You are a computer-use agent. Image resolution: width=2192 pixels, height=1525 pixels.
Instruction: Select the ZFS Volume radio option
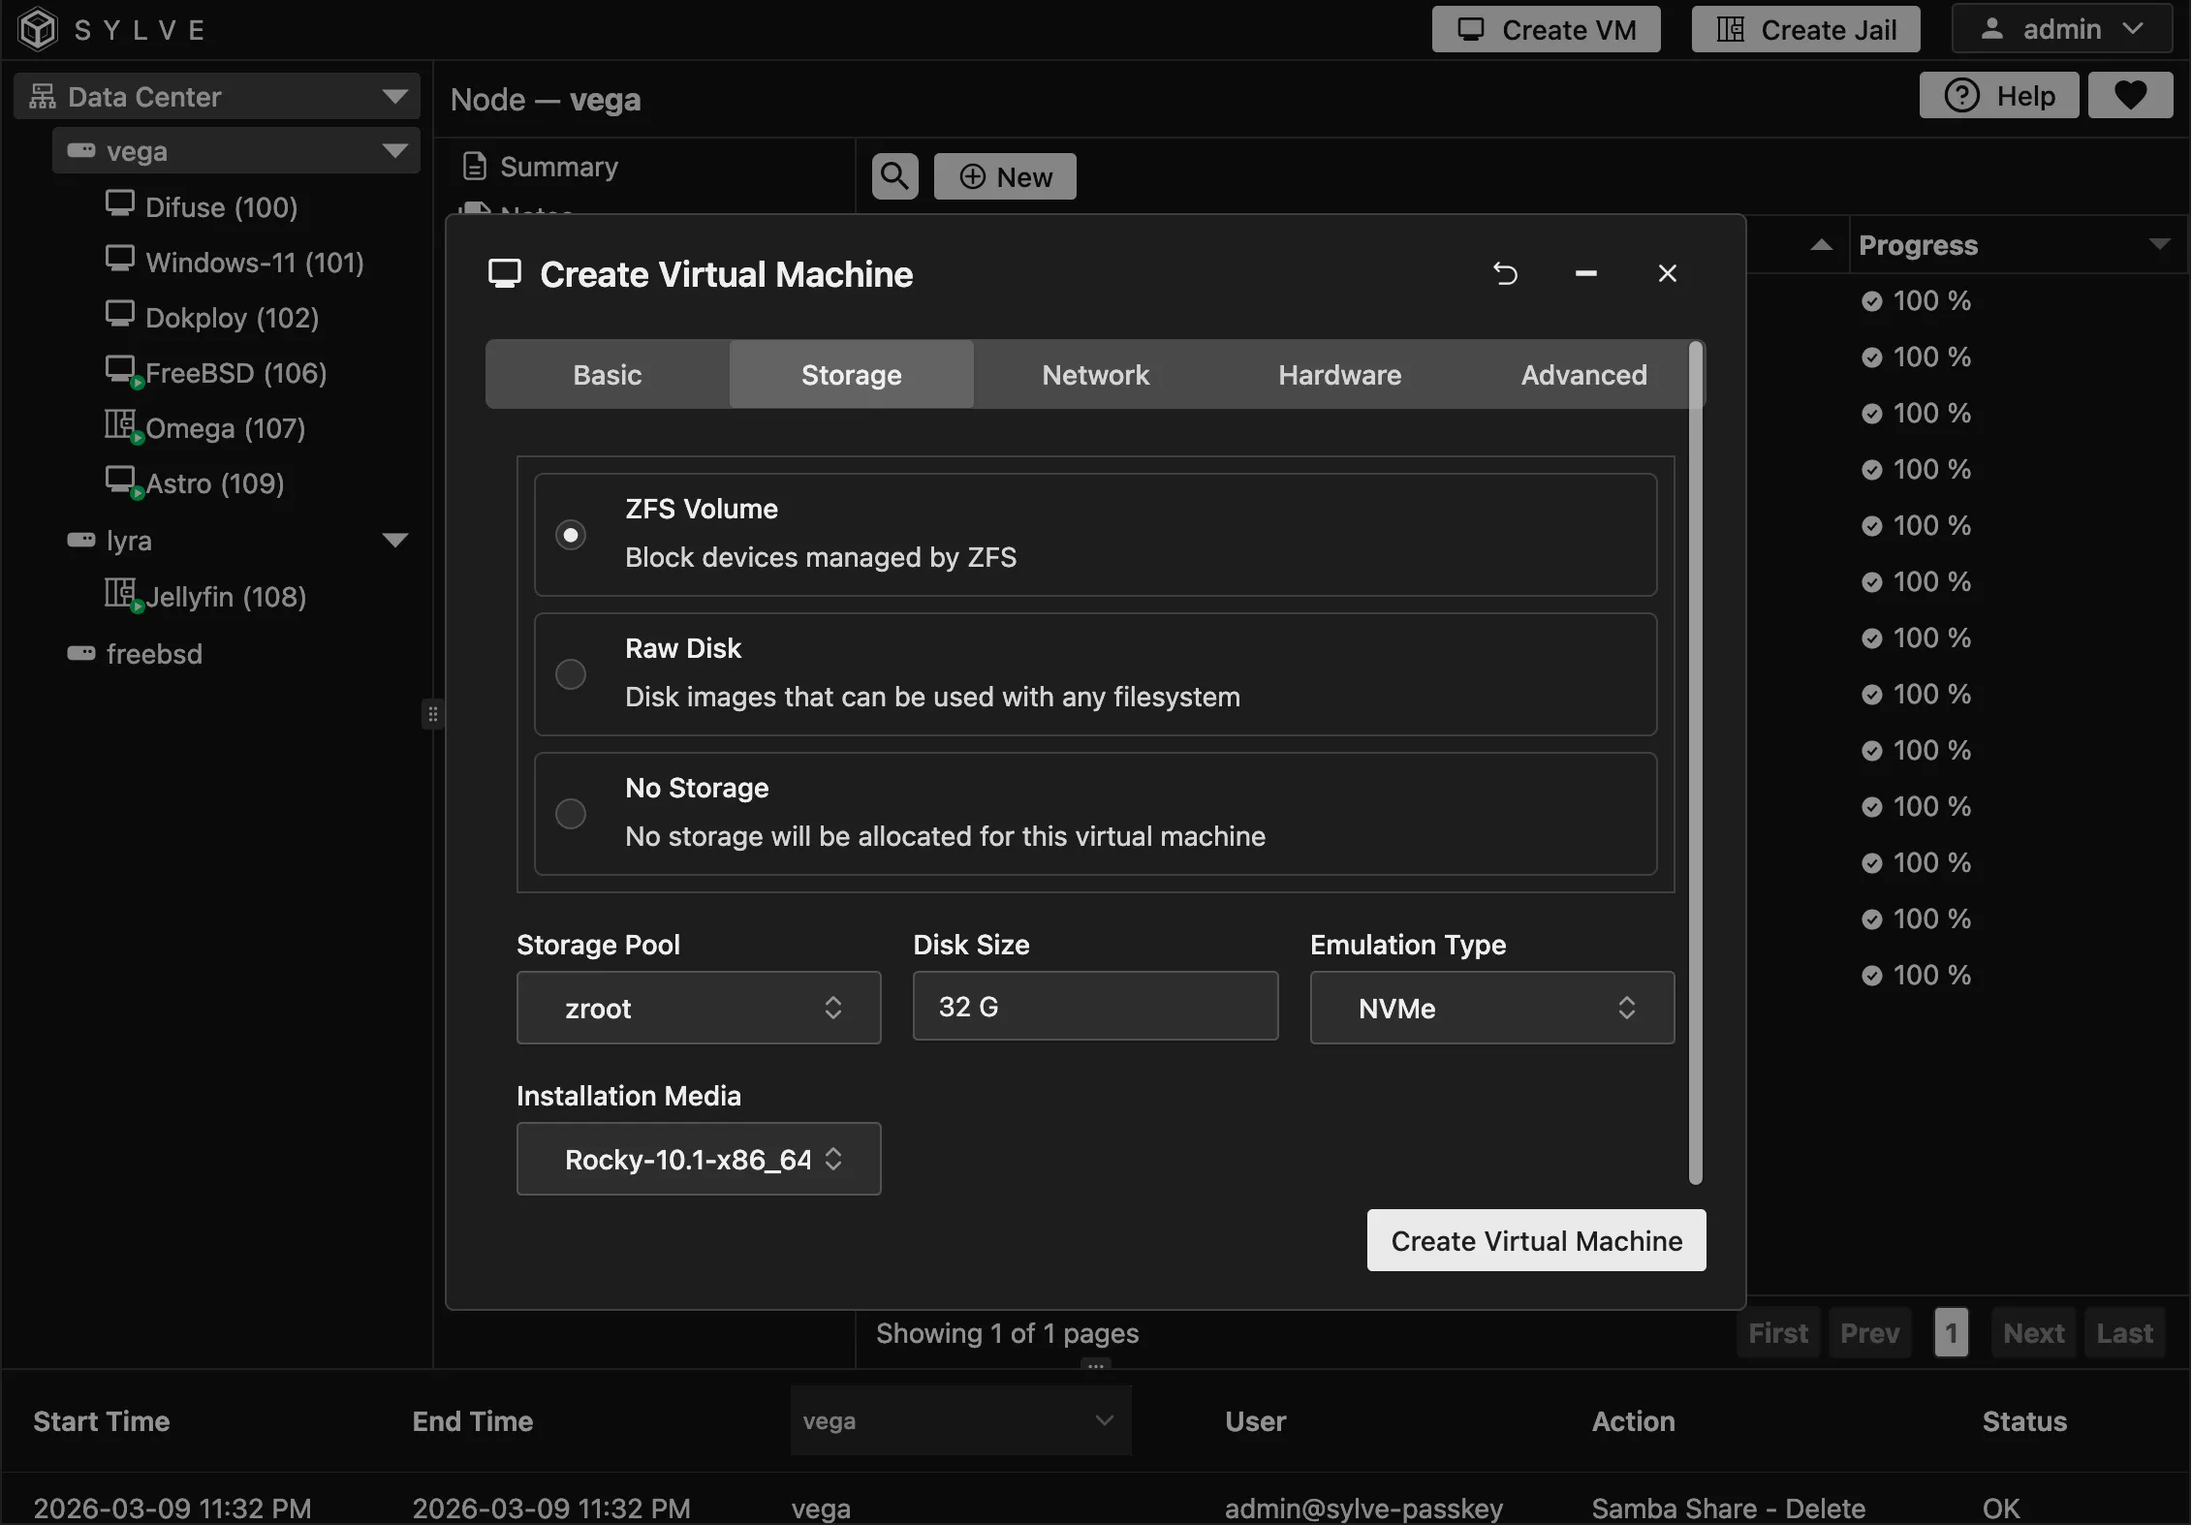click(571, 535)
